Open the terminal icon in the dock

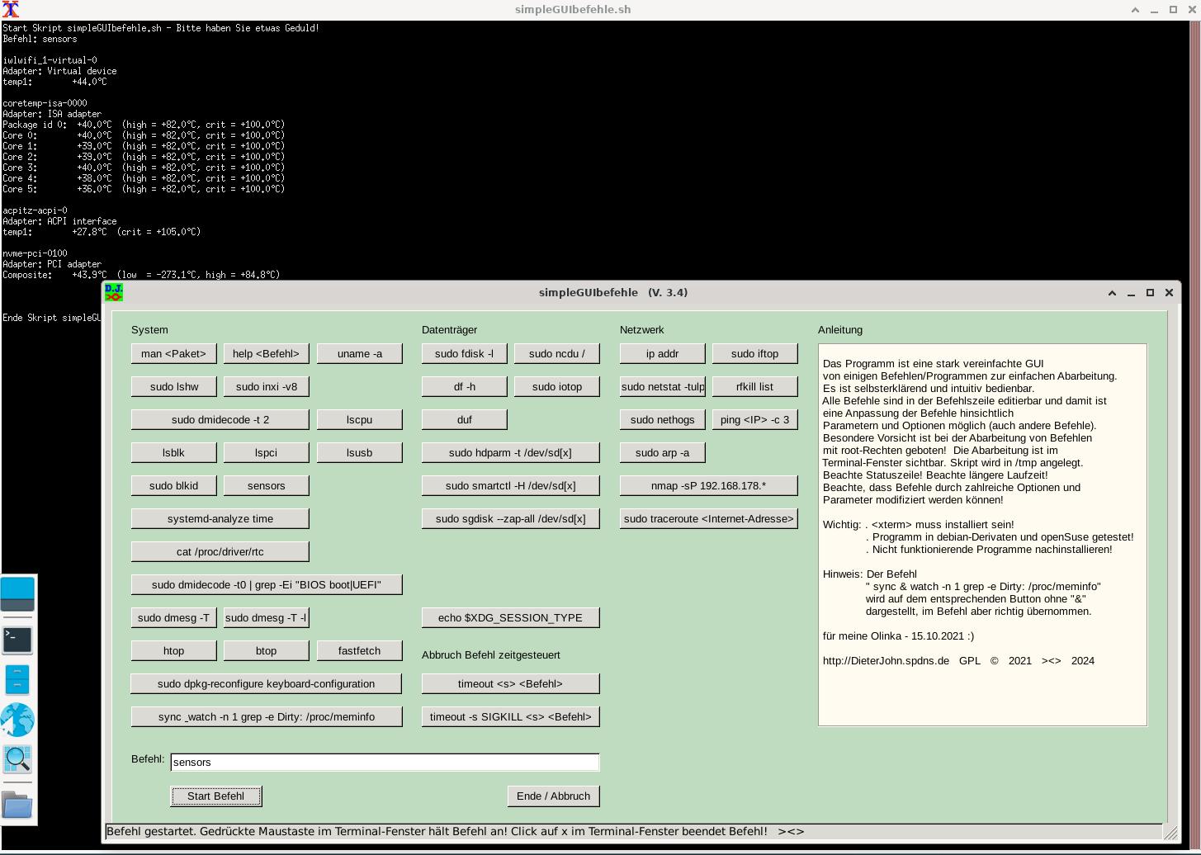(17, 639)
